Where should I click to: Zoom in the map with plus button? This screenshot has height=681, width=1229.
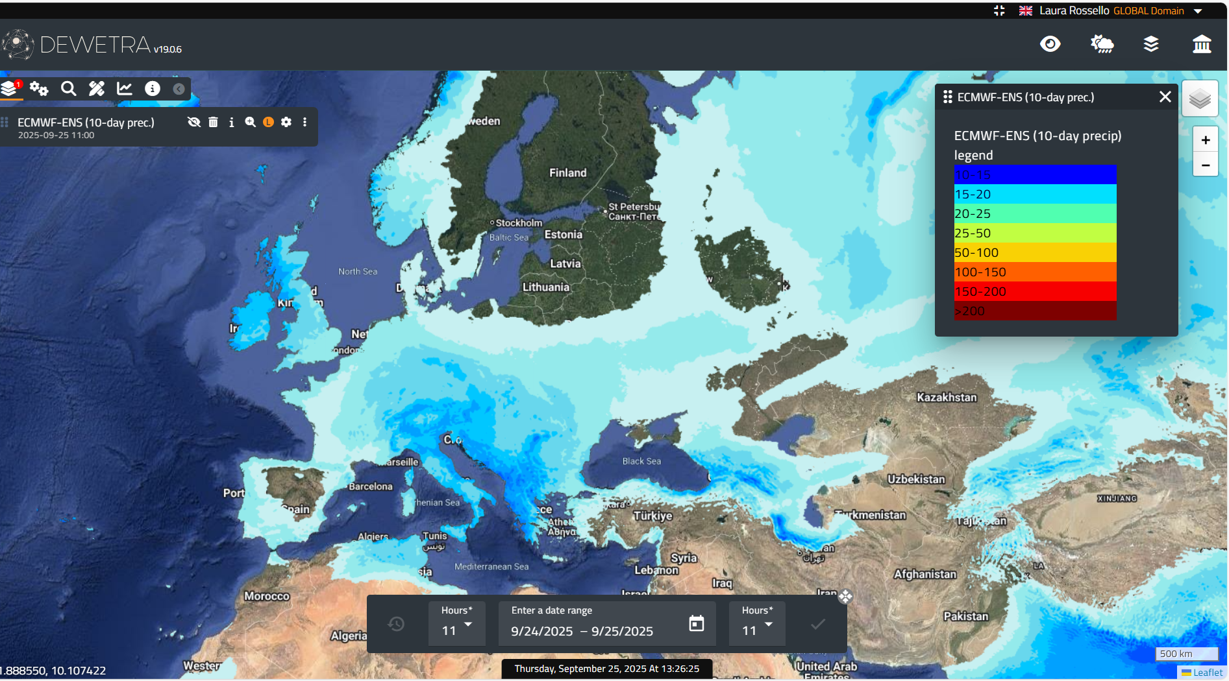1205,140
